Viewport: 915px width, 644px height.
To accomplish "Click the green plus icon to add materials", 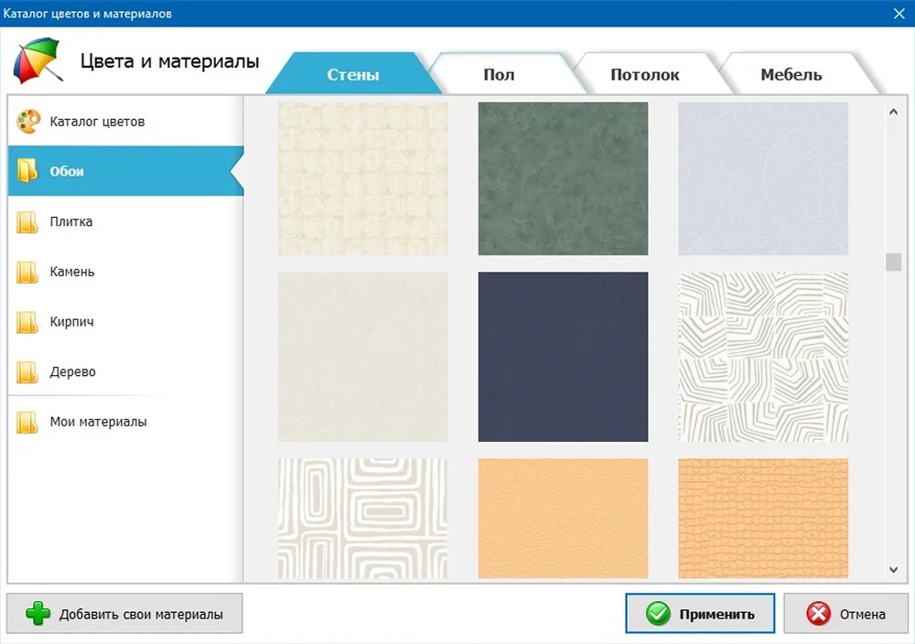I will click(38, 614).
